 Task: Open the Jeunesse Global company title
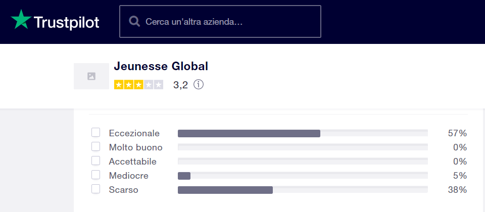pyautogui.click(x=161, y=66)
